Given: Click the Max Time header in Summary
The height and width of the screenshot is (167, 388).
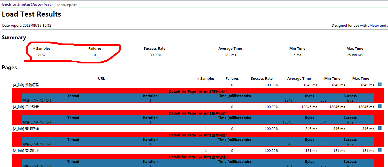Looking at the screenshot, I should [355, 49].
